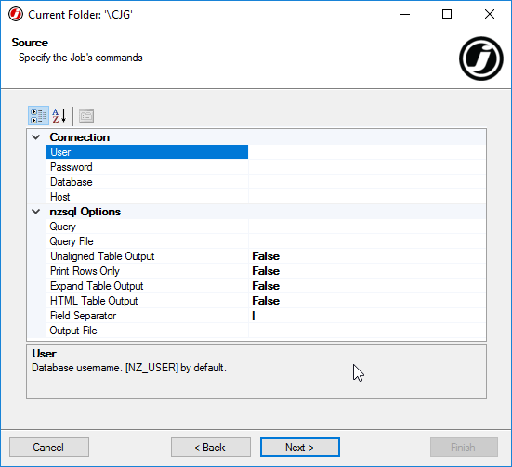The height and width of the screenshot is (467, 512).
Task: Edit the Field Separator value
Action: [367, 316]
